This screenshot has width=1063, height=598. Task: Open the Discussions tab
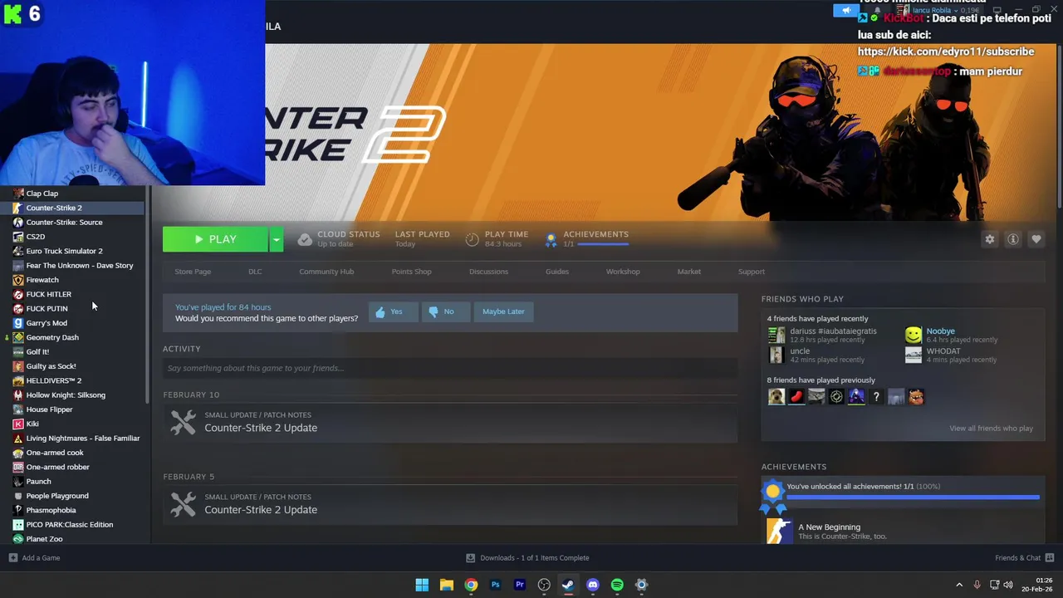point(488,272)
